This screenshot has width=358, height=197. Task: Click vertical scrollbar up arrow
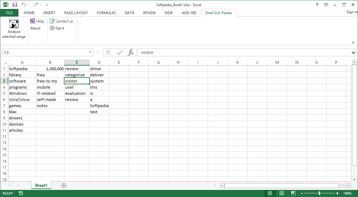(354, 62)
